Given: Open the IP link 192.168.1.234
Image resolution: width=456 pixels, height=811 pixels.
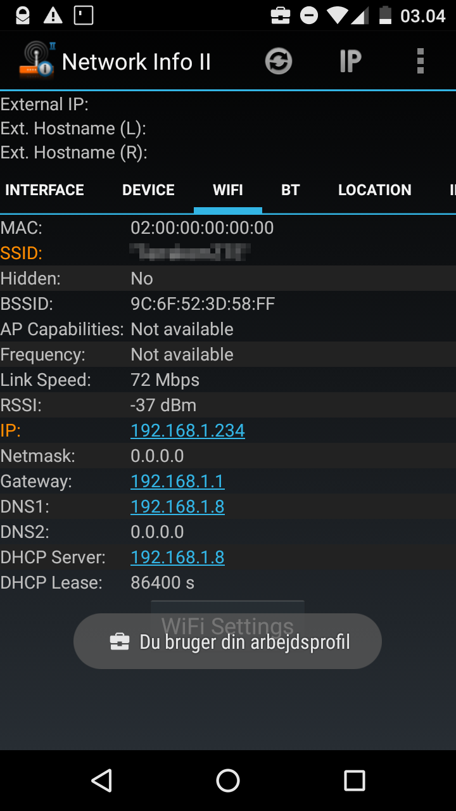Looking at the screenshot, I should (187, 430).
